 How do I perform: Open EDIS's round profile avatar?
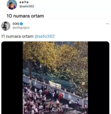point(6,26)
